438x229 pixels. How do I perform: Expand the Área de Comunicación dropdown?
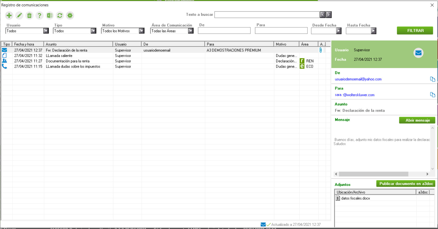point(191,31)
